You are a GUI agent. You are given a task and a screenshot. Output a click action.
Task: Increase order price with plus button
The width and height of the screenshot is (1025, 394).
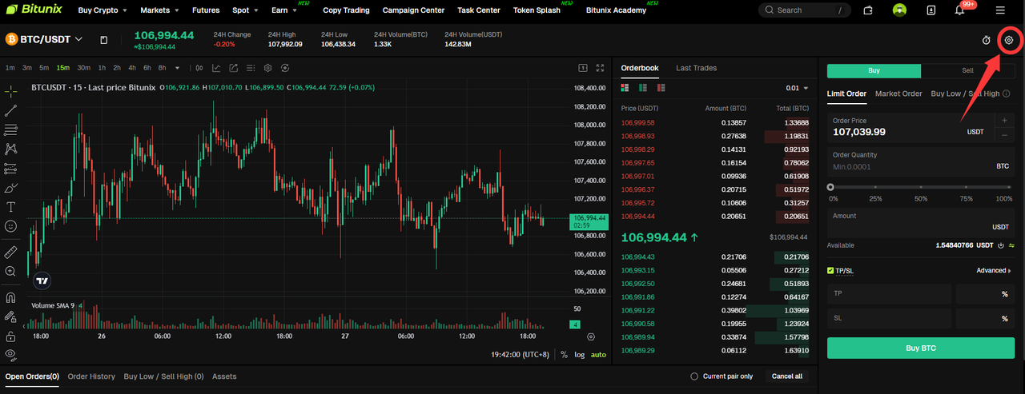(1004, 121)
